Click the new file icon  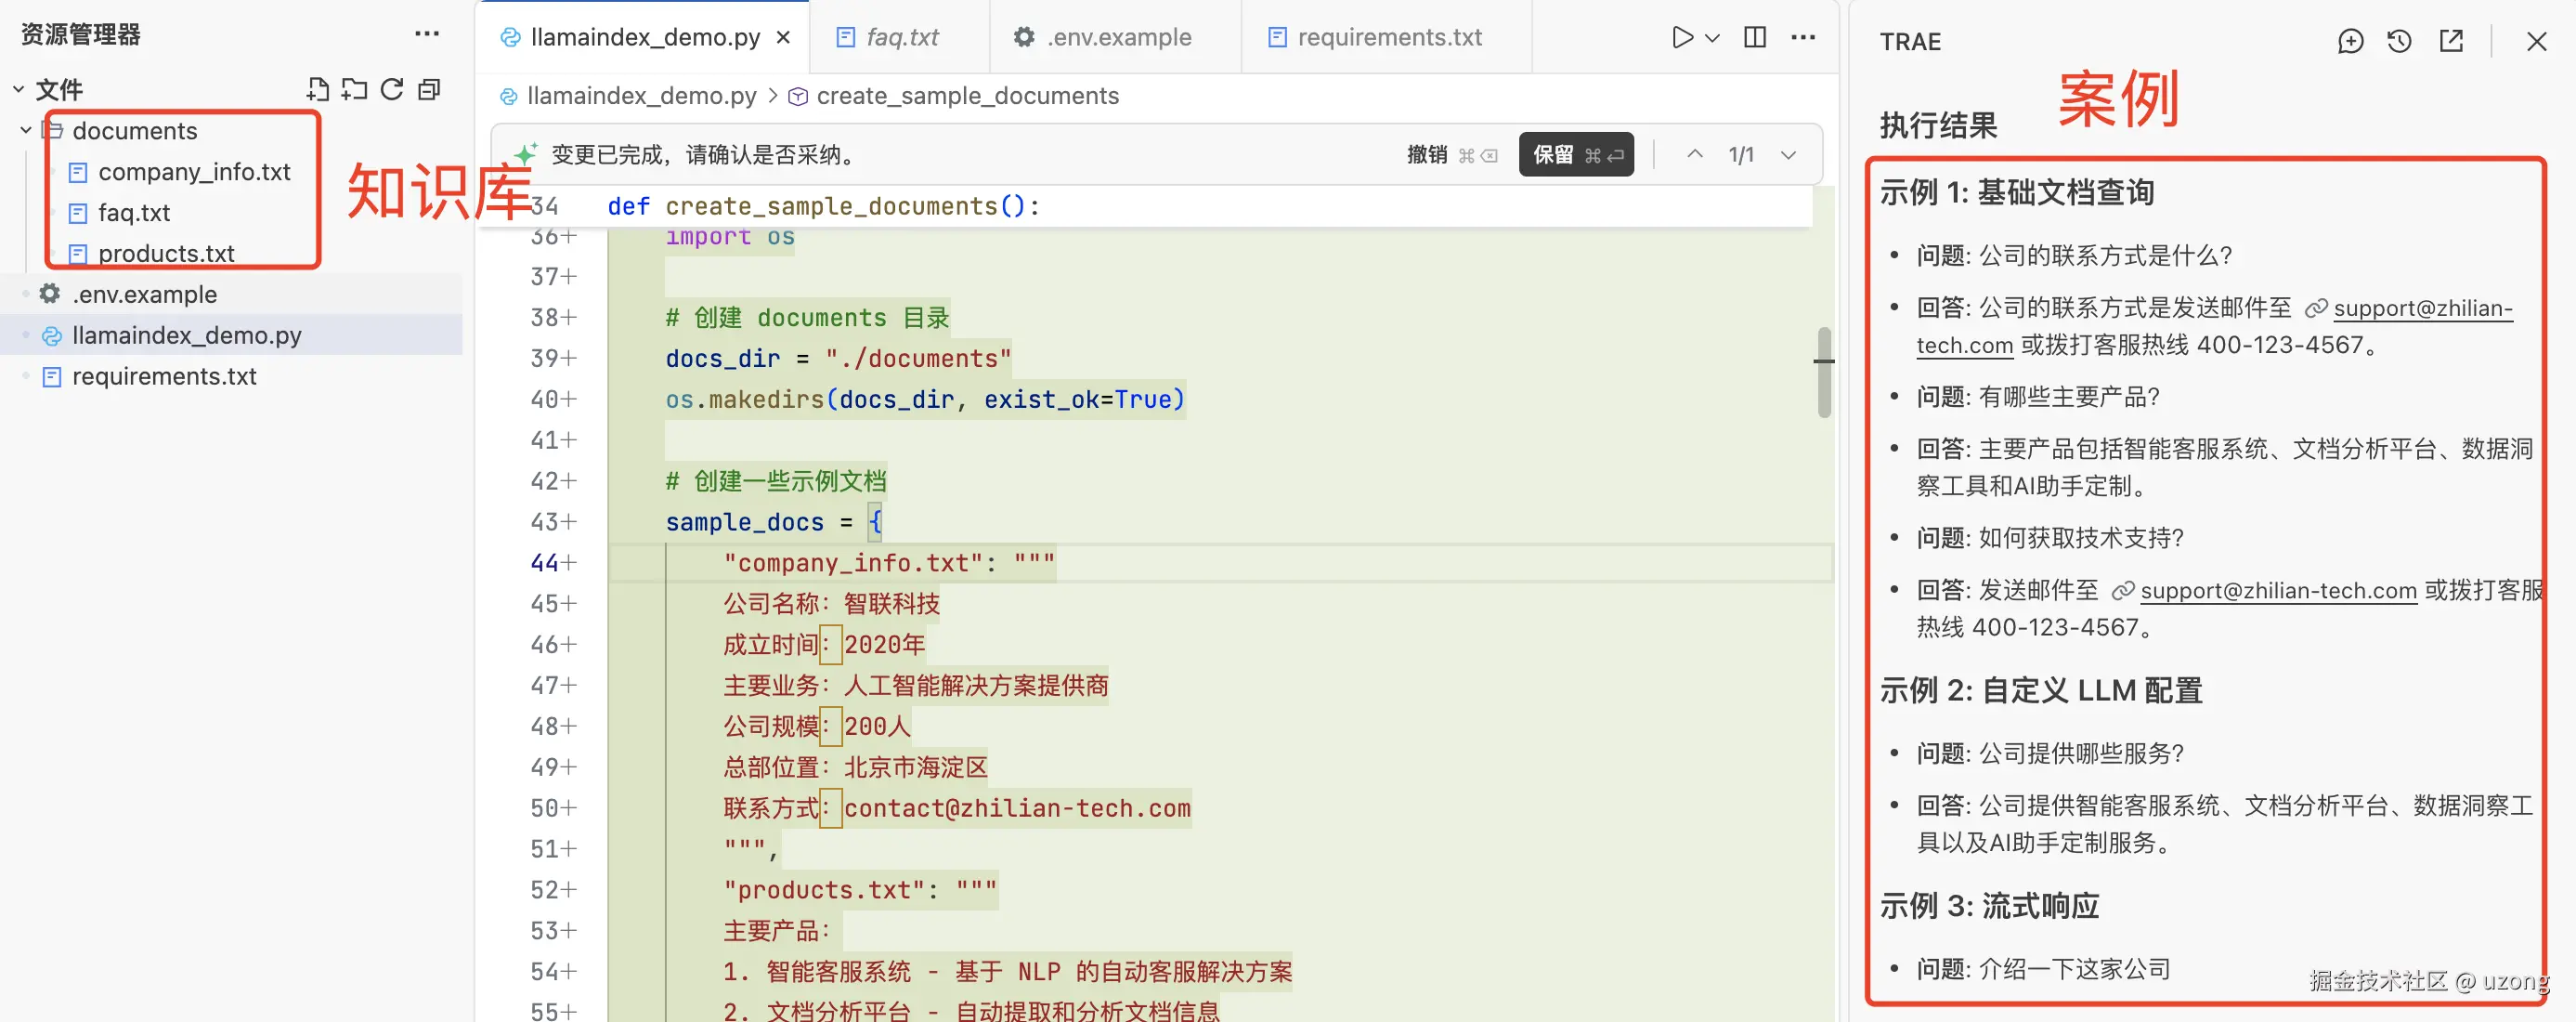pos(317,90)
